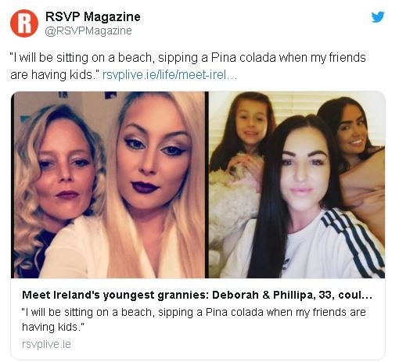
Task: Open the left photo of two blonde women
Action: click(x=110, y=185)
